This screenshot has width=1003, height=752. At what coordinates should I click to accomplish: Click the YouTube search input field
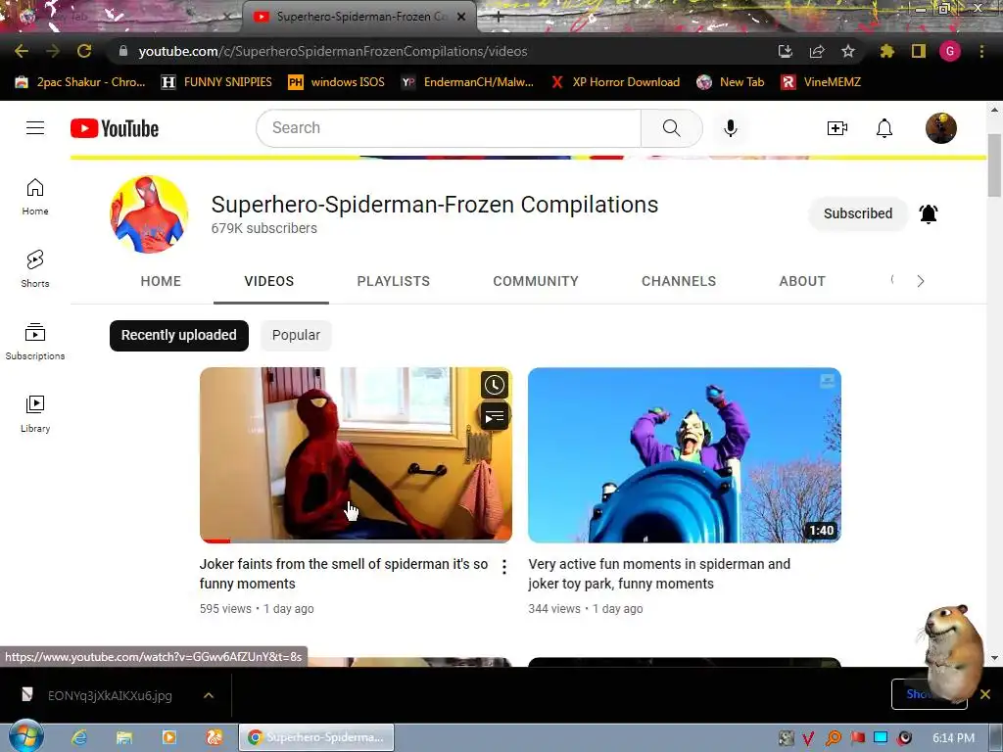click(449, 128)
